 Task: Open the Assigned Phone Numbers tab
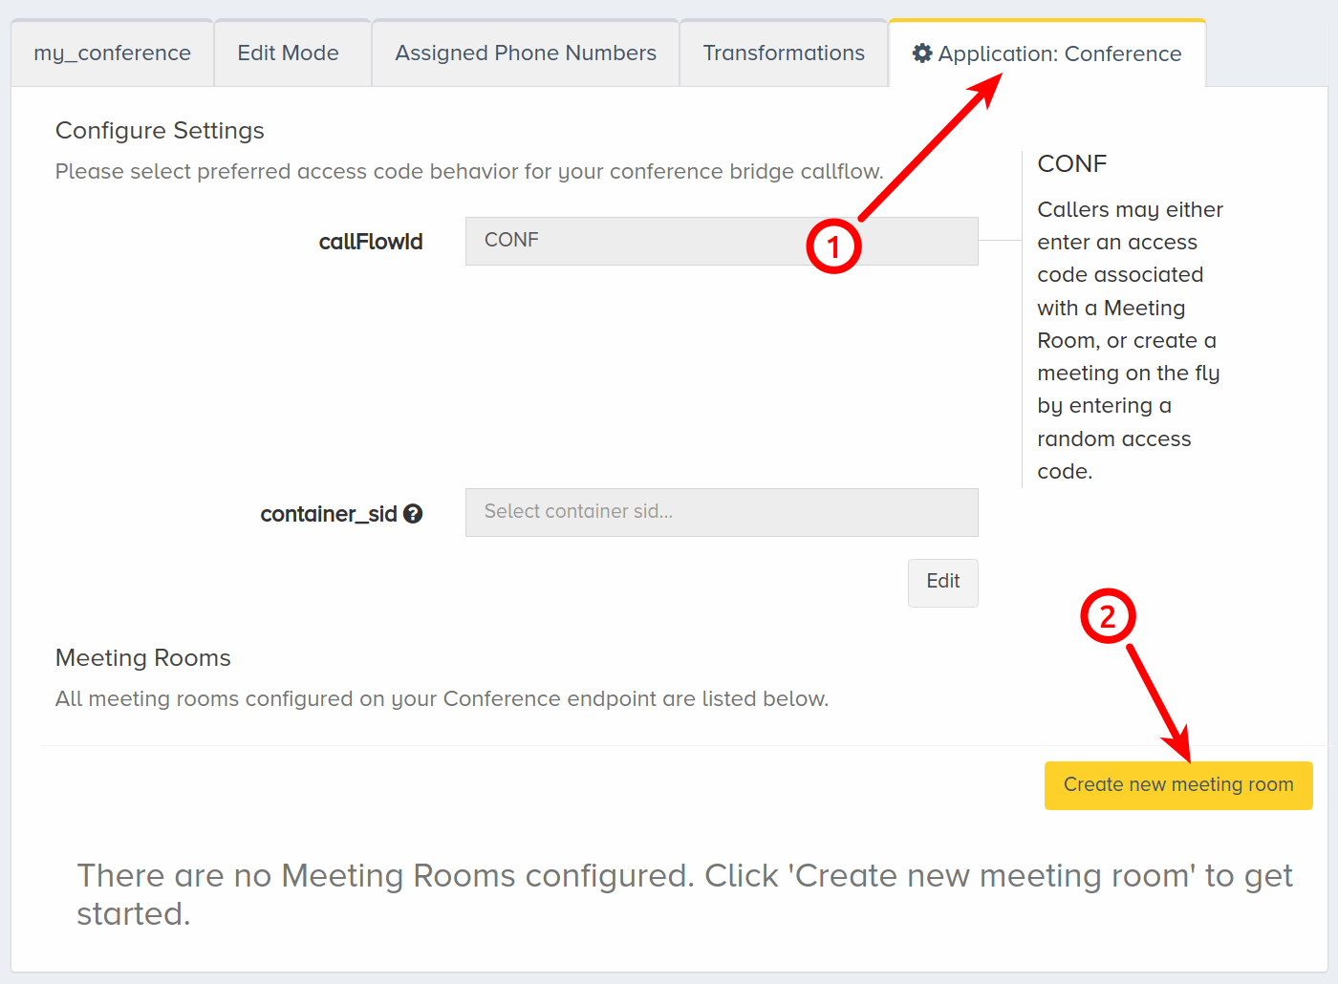click(526, 53)
